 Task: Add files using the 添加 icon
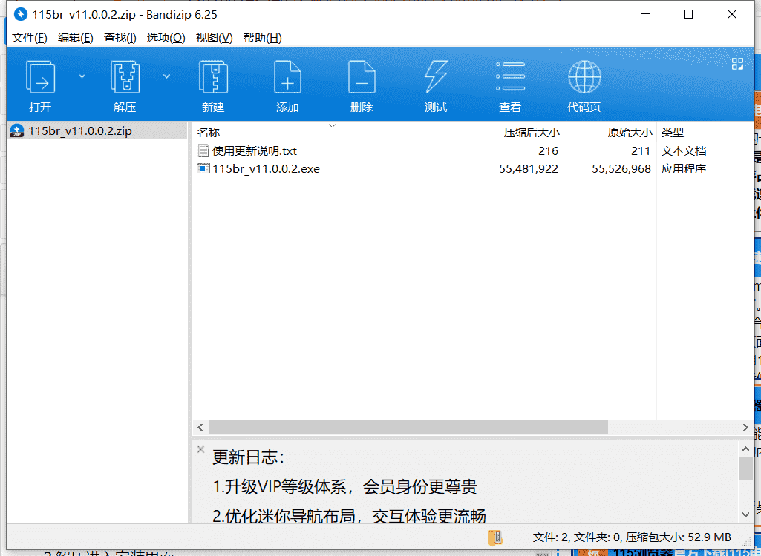pos(287,86)
